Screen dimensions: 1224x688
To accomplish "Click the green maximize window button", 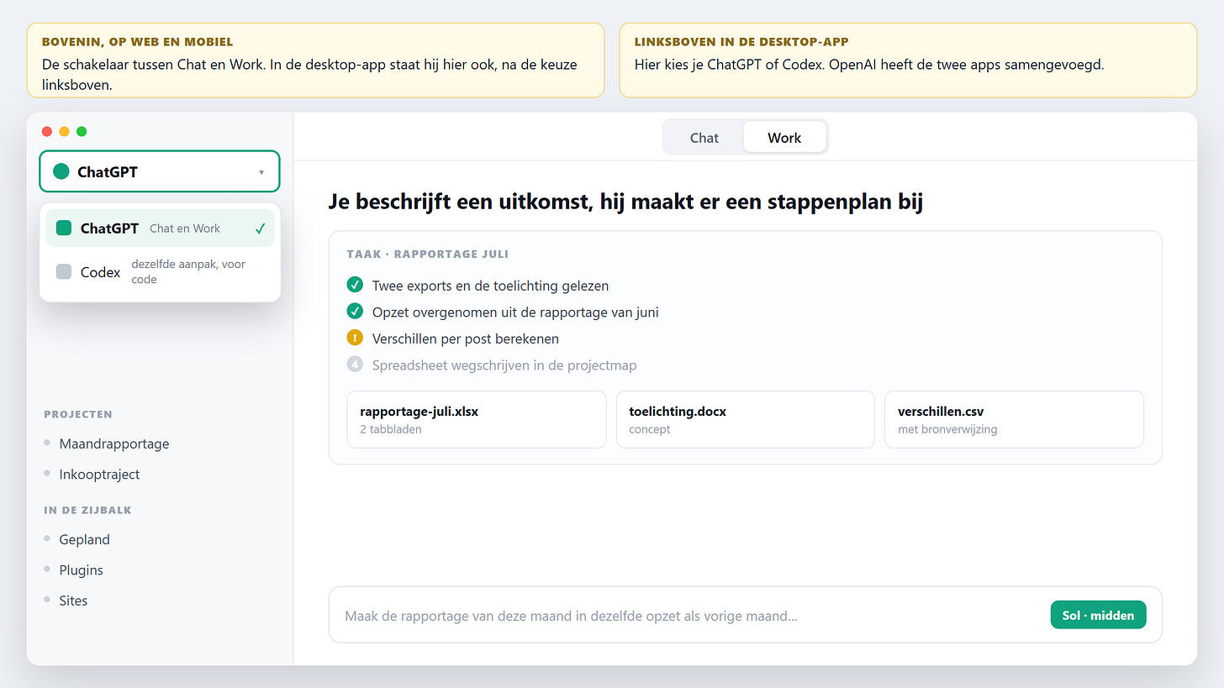I will coord(82,131).
